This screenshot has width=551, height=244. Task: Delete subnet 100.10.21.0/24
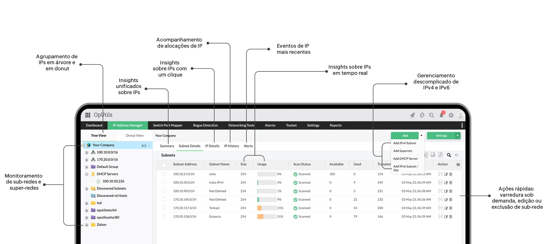click(451, 174)
